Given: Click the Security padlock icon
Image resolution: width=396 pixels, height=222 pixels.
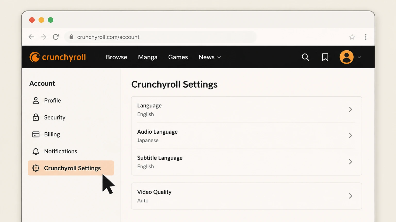Looking at the screenshot, I should 36,117.
